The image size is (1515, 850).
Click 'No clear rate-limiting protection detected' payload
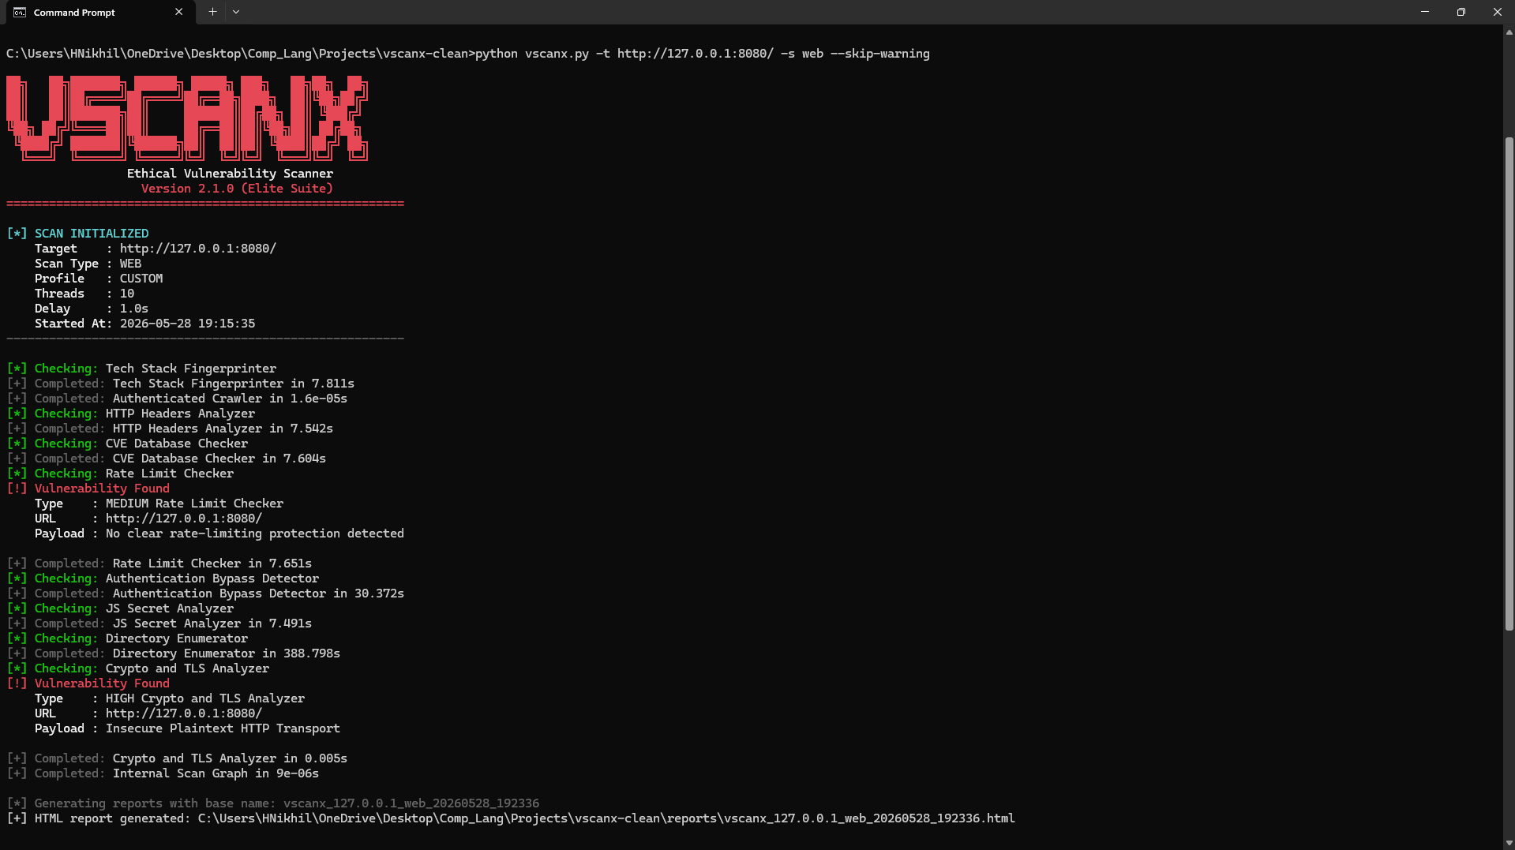[x=255, y=534]
